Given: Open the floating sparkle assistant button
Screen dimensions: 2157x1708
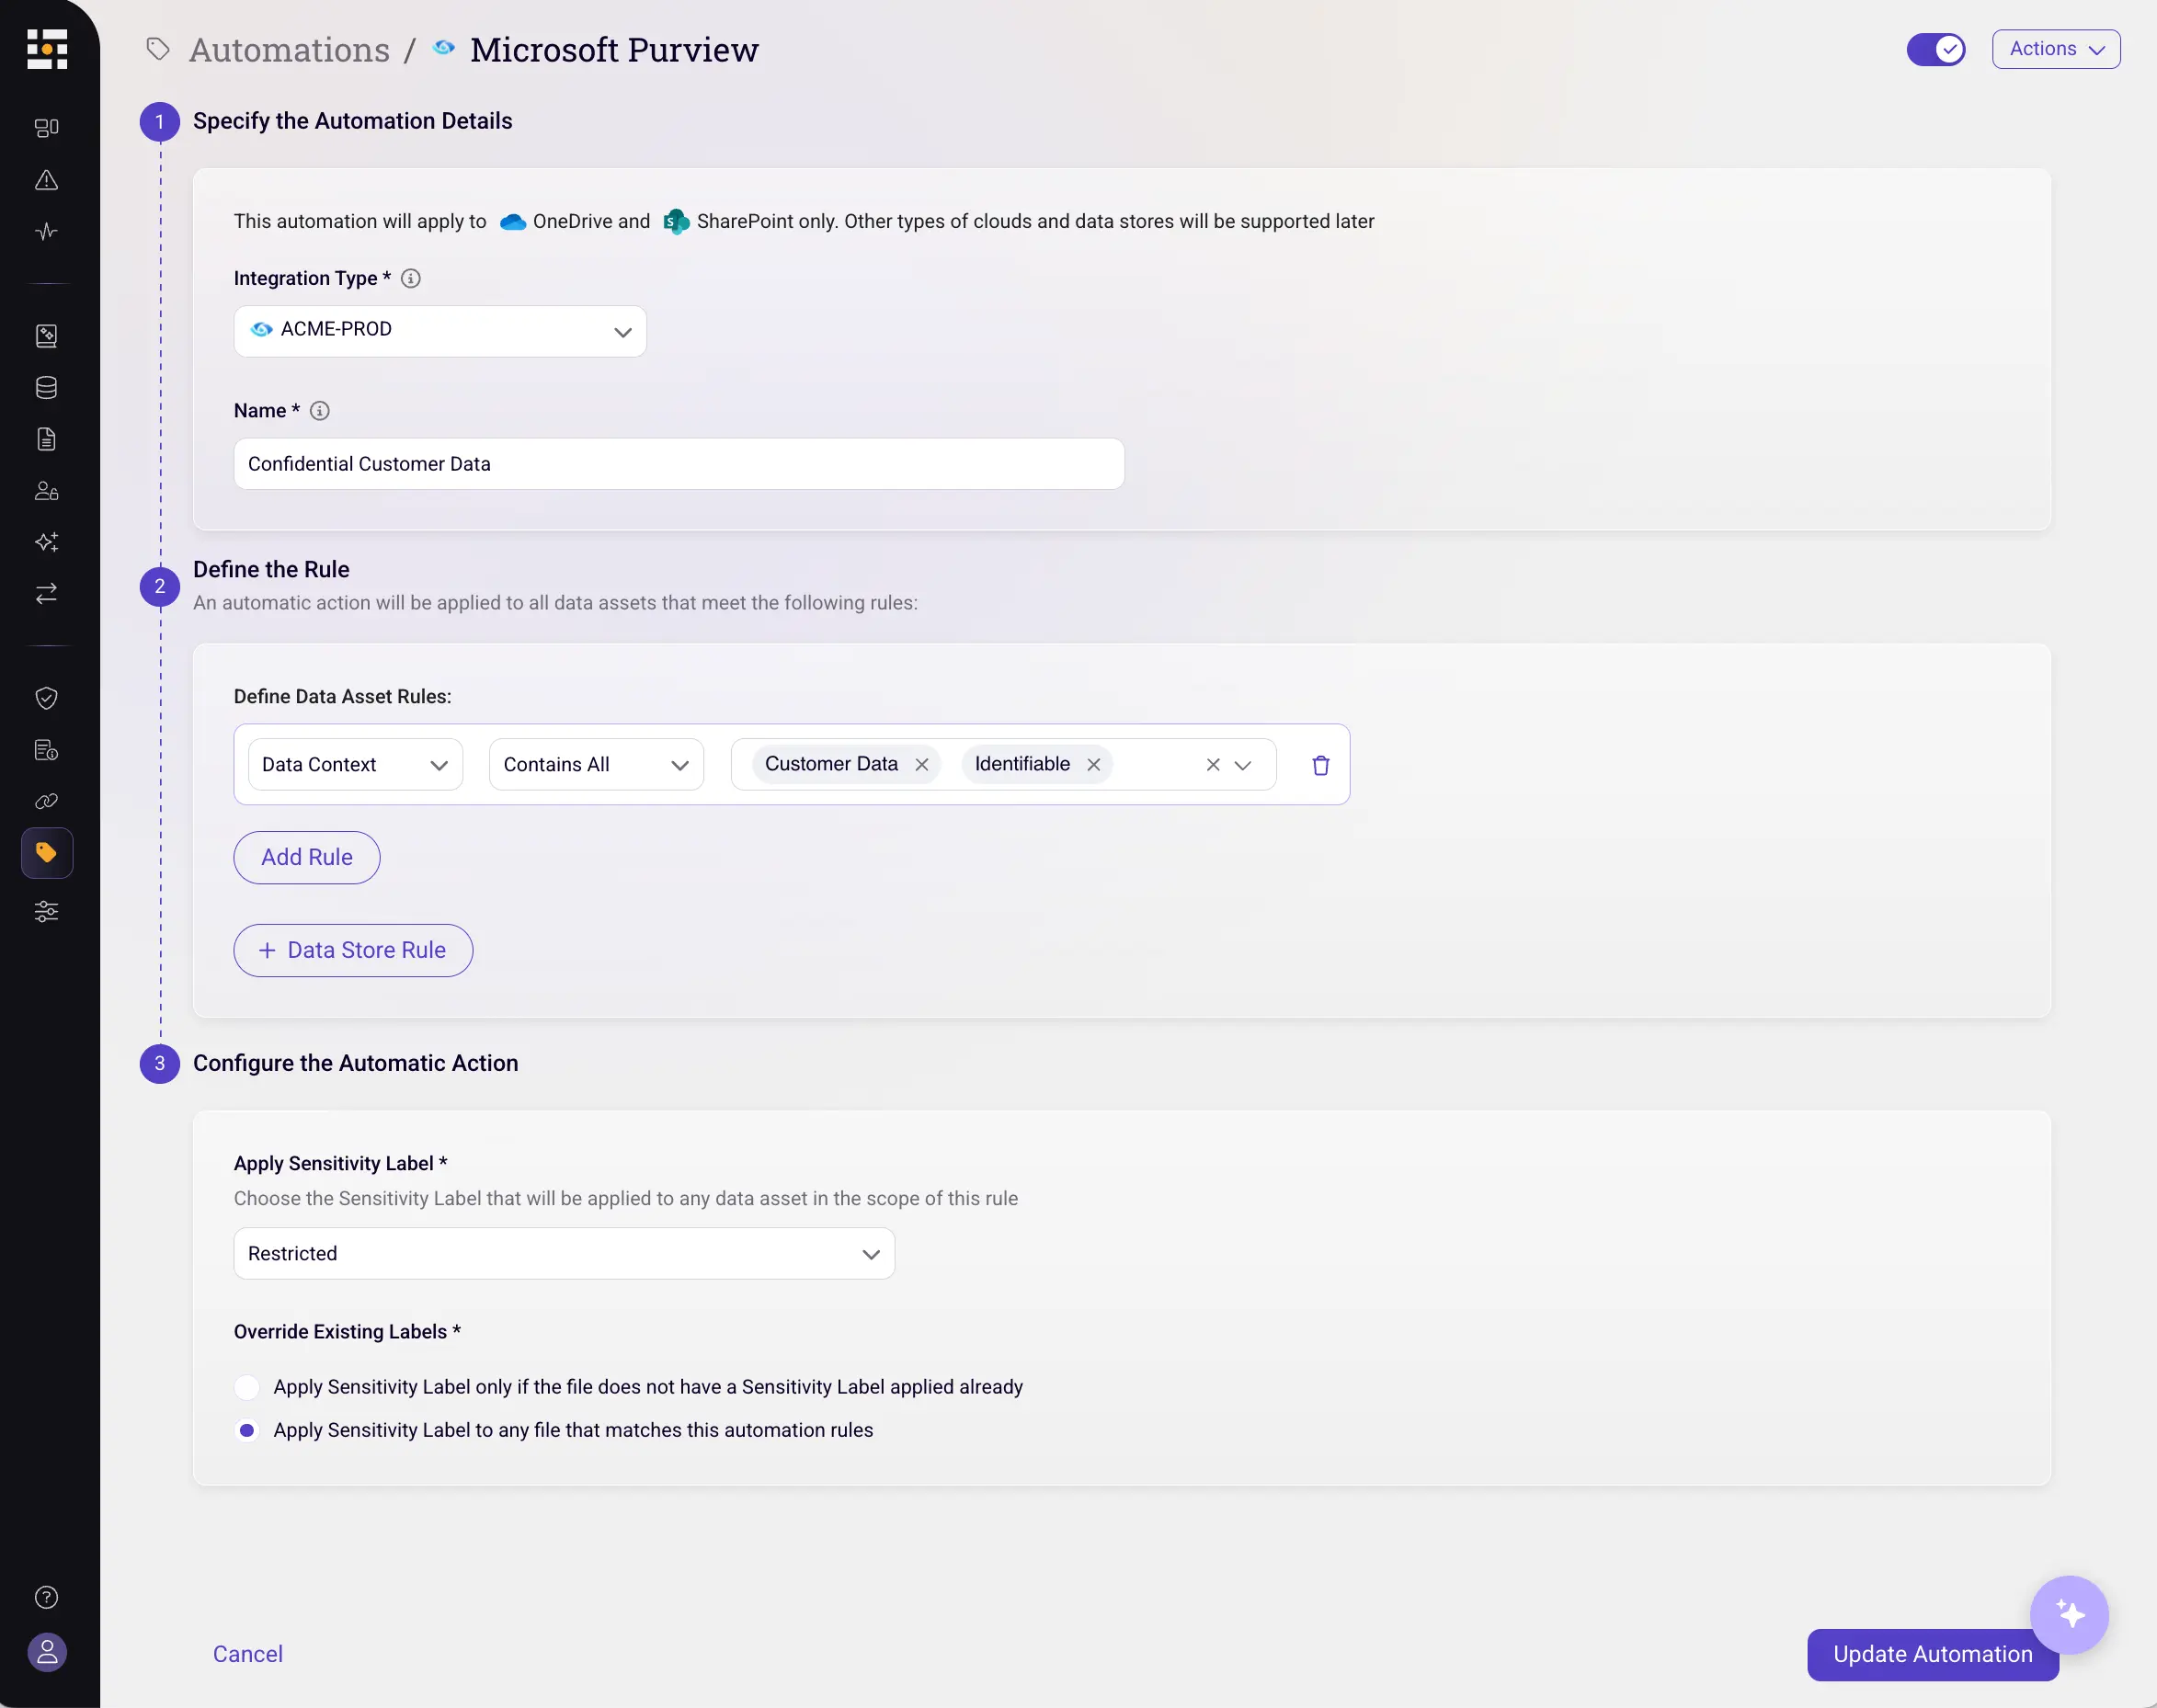Looking at the screenshot, I should [2069, 1615].
